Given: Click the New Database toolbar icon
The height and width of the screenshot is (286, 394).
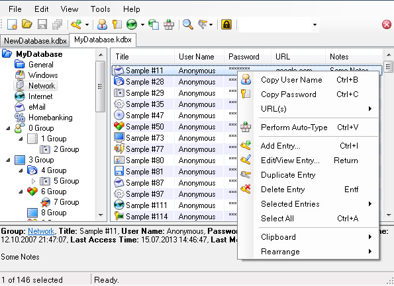Looking at the screenshot, I should 12,24.
